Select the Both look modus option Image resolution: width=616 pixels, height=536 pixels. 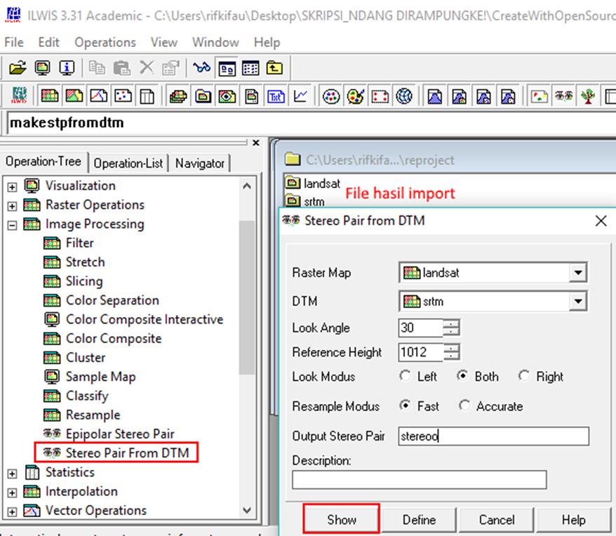click(x=462, y=375)
